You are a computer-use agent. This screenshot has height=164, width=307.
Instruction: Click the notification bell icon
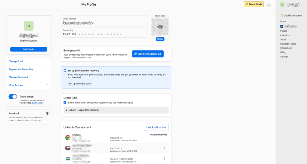pos(268,4)
